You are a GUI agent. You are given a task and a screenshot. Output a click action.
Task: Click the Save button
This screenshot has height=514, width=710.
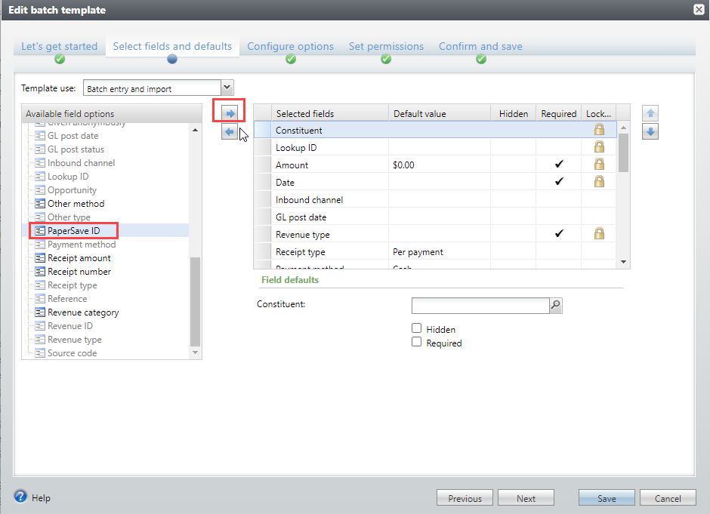click(x=607, y=498)
